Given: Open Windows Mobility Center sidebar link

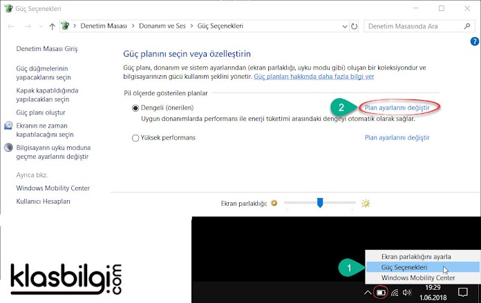Looking at the screenshot, I should tap(53, 188).
